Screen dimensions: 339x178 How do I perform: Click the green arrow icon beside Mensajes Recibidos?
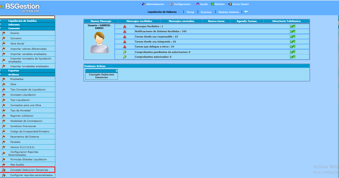pos(293,26)
